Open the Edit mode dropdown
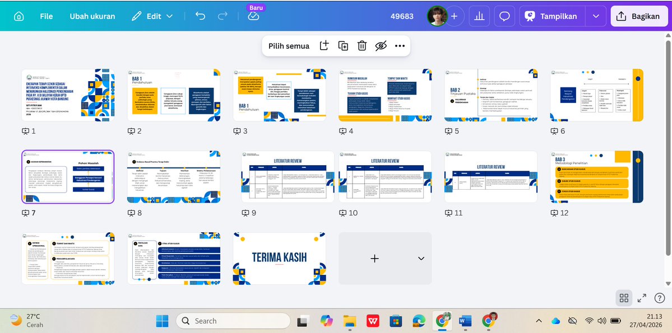 pyautogui.click(x=152, y=16)
